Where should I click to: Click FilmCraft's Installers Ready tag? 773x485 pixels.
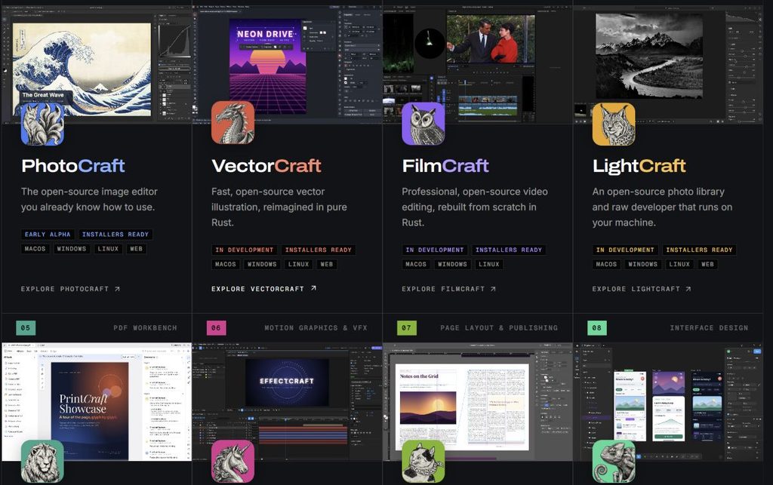(x=509, y=250)
